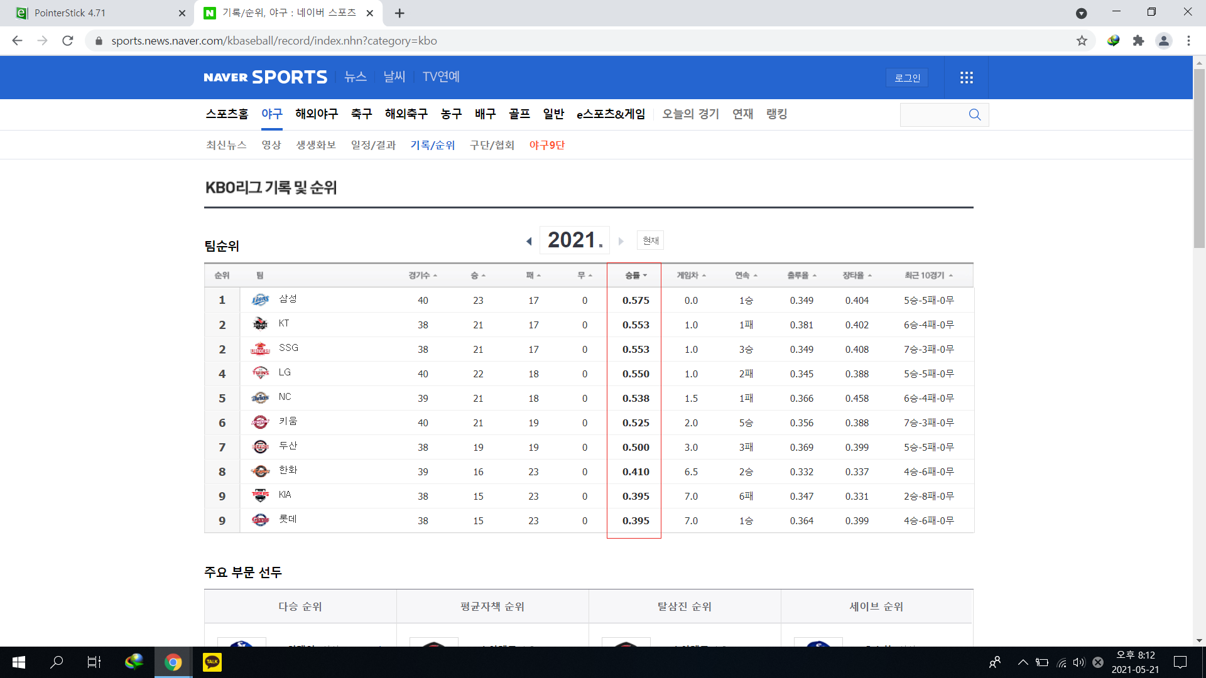Open the volume icon in system tray
1206x678 pixels.
click(x=1079, y=662)
